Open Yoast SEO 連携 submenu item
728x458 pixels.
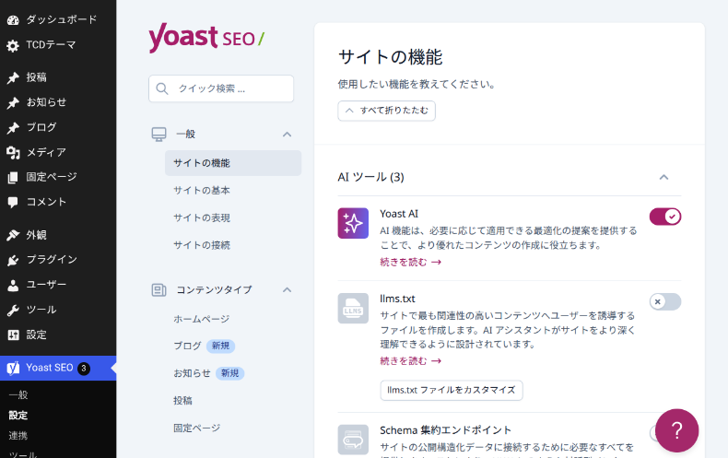click(18, 436)
